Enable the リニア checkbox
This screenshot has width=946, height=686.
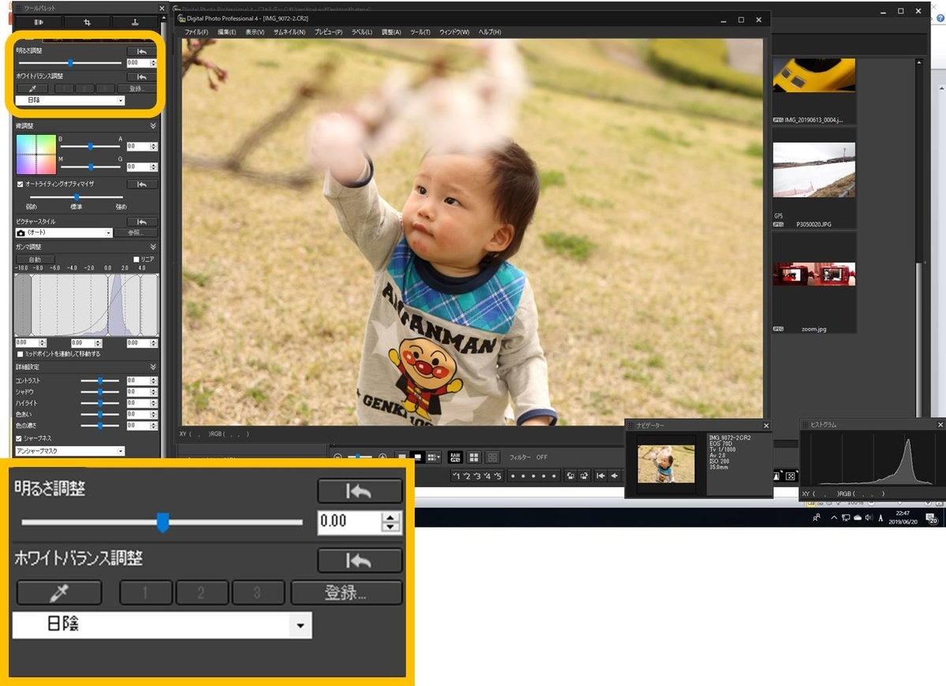click(136, 259)
